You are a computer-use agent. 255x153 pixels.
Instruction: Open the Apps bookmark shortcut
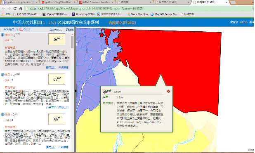pos(6,14)
